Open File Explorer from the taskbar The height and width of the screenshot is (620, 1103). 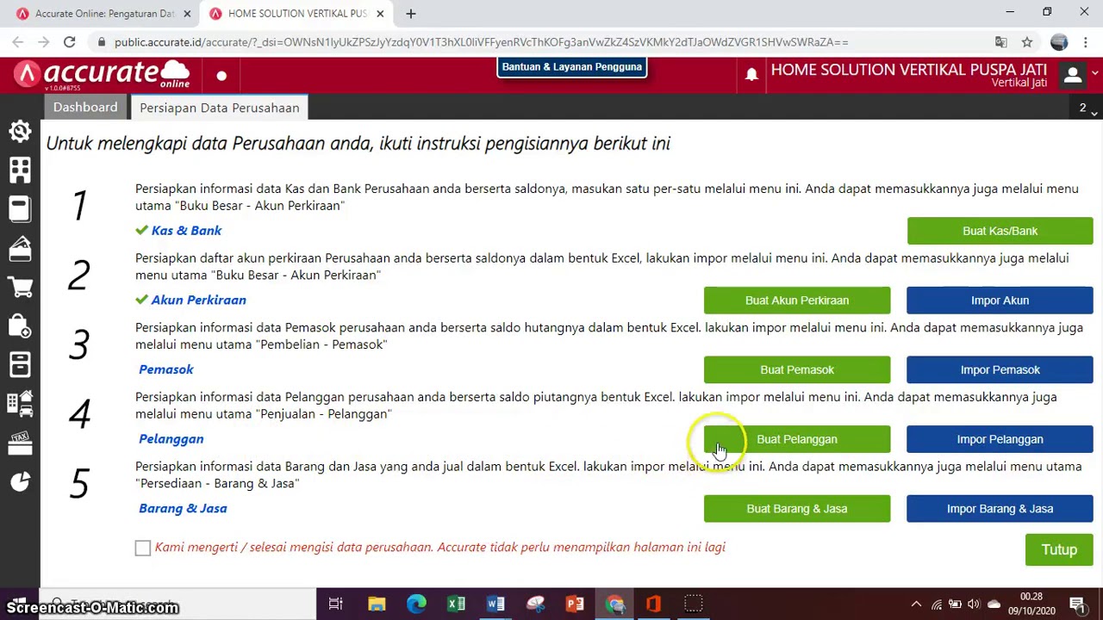[377, 604]
